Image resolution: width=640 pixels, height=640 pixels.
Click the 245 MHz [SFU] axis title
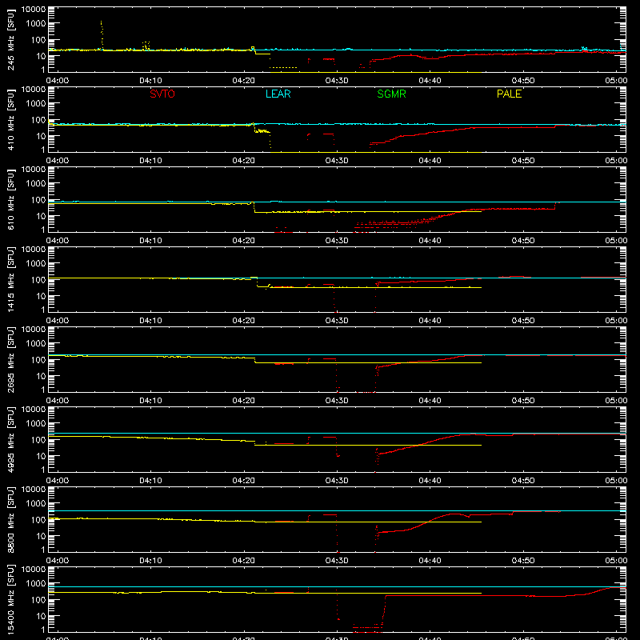tap(10, 39)
